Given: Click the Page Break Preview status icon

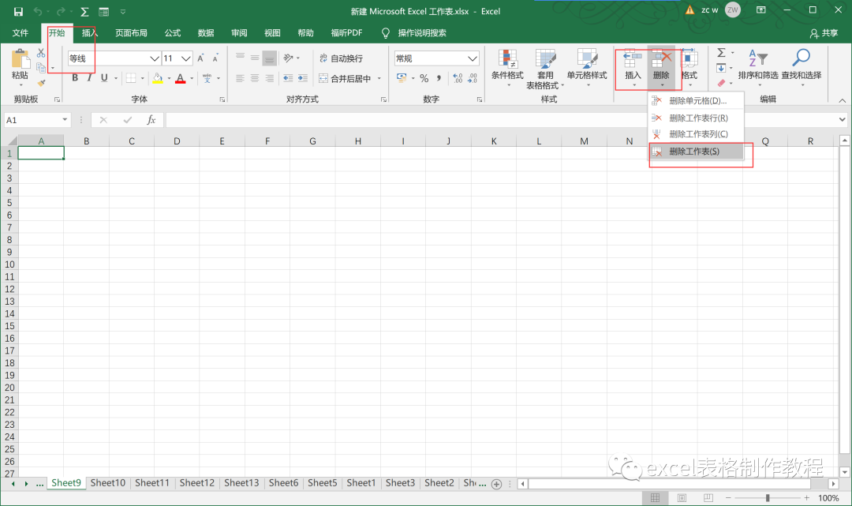Looking at the screenshot, I should pyautogui.click(x=708, y=498).
